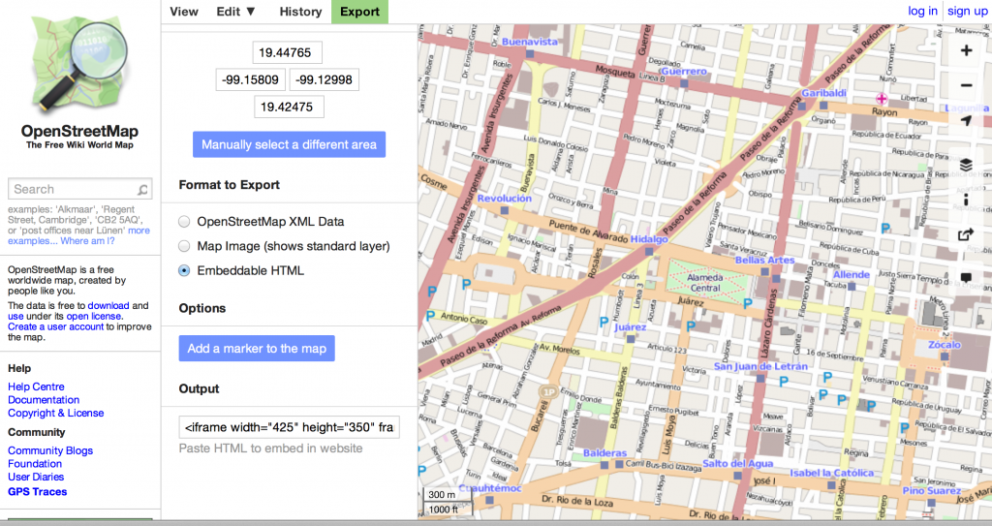Open the Community Blogs link

point(50,450)
